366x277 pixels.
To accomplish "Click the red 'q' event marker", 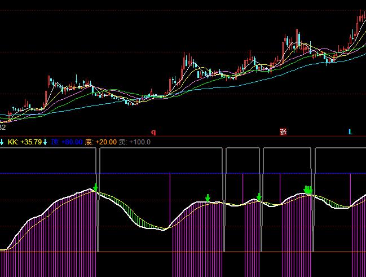I will (x=153, y=132).
